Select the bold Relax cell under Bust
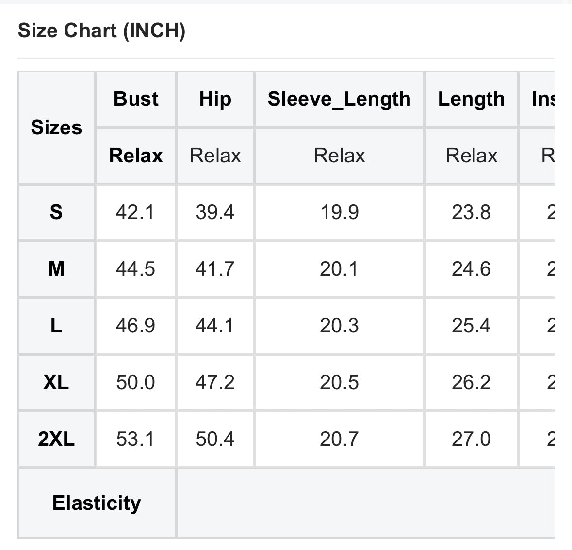Viewport: 572px width, 550px height. [136, 156]
